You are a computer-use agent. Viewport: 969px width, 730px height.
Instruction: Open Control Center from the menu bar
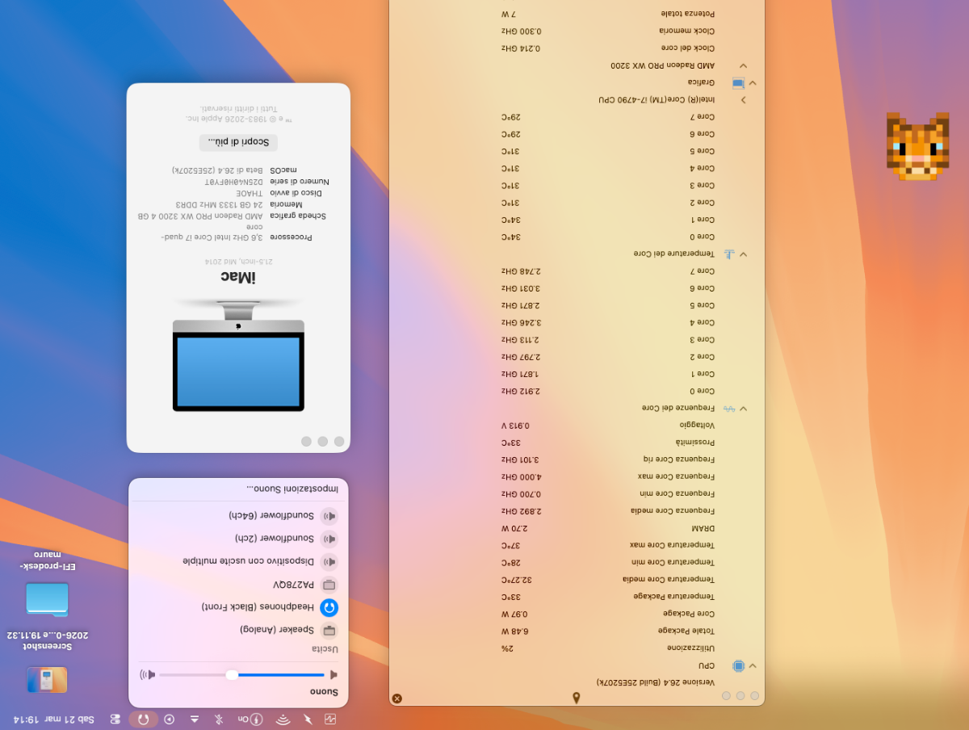click(115, 719)
